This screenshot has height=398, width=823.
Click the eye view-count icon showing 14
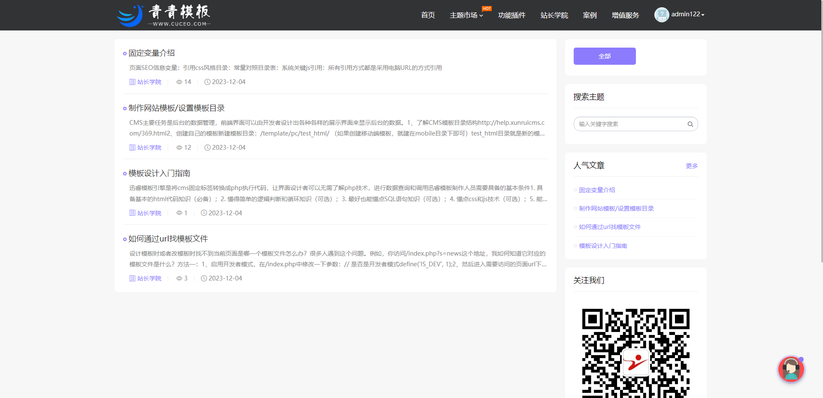(179, 81)
